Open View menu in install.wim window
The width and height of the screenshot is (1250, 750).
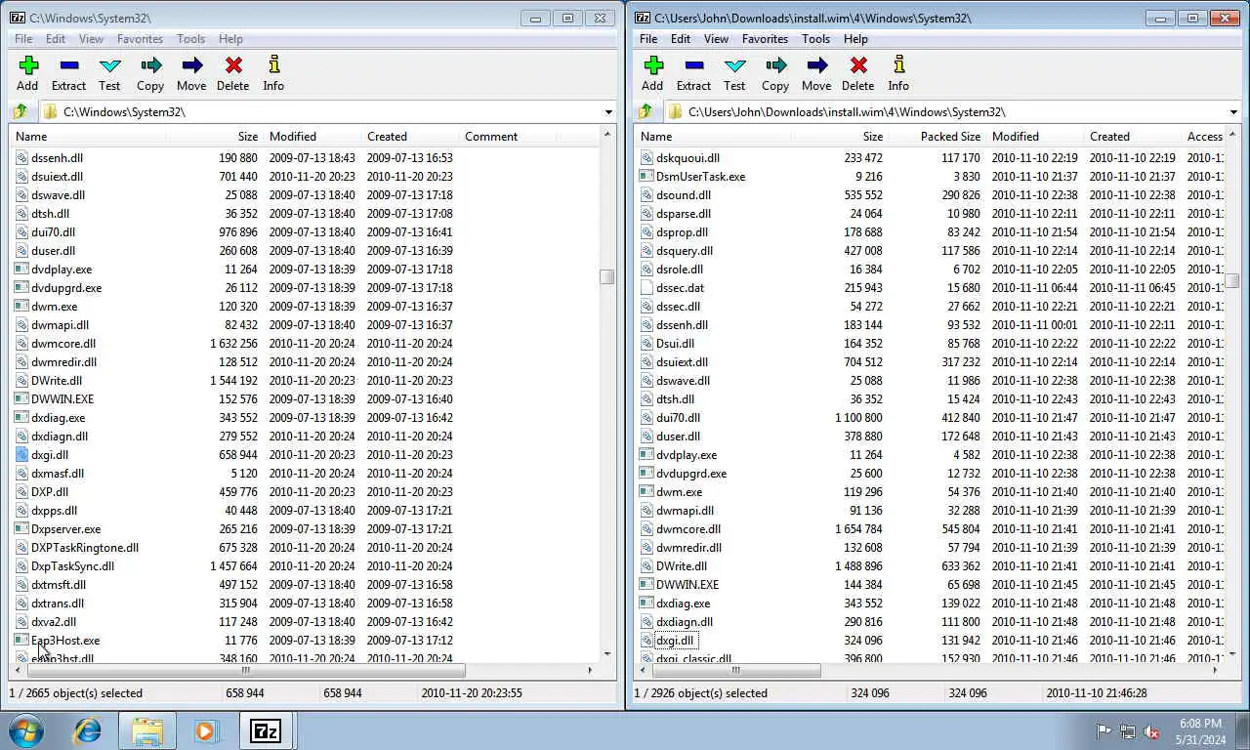pos(716,39)
